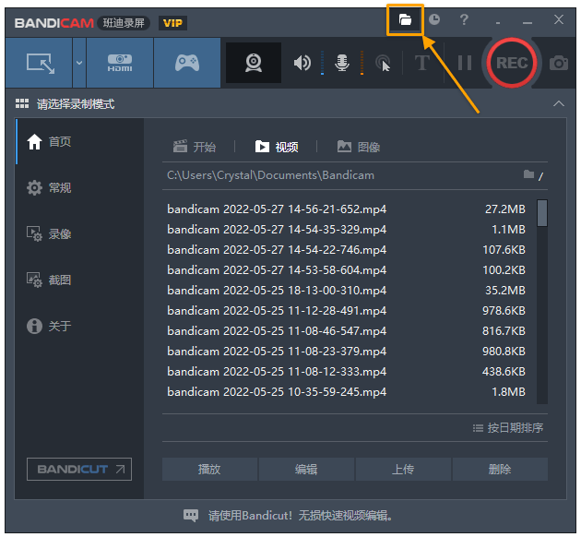The image size is (581, 537).
Task: Expand the screen recording mode dropdown arrow
Action: click(79, 63)
